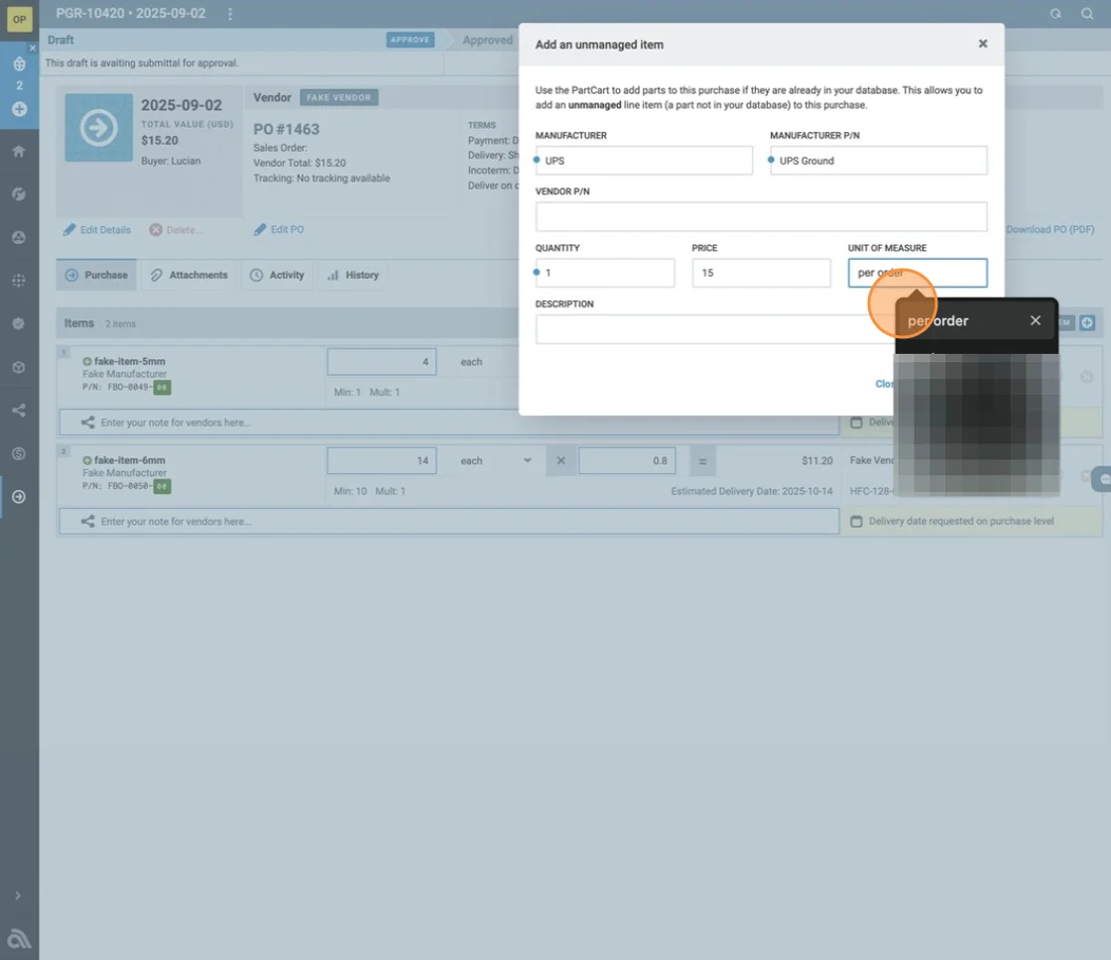Click the blue plus add-item icon in the Items header
The width and height of the screenshot is (1111, 960).
coord(1087,322)
